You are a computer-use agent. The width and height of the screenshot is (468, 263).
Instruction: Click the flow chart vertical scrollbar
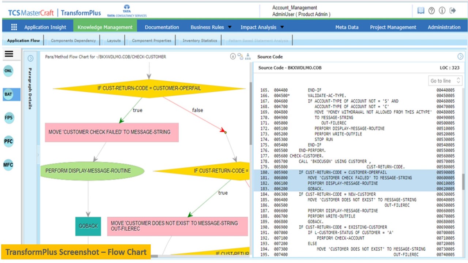[251, 113]
